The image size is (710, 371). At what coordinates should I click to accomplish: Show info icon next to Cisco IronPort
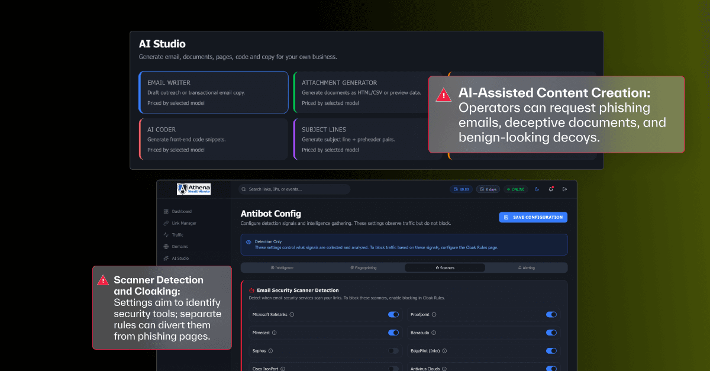click(283, 369)
